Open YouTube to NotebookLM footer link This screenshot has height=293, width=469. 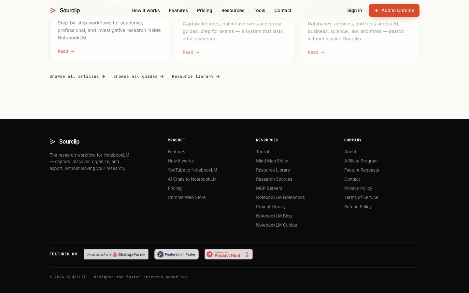tap(192, 170)
